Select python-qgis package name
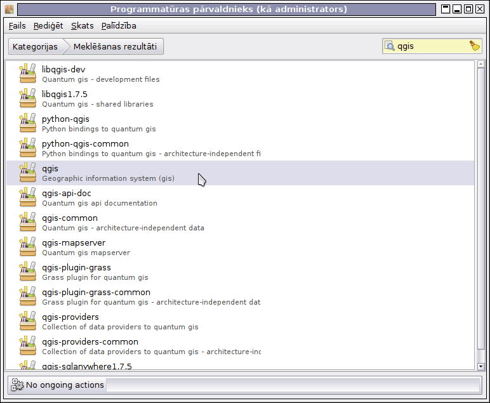This screenshot has height=403, width=490. (65, 119)
